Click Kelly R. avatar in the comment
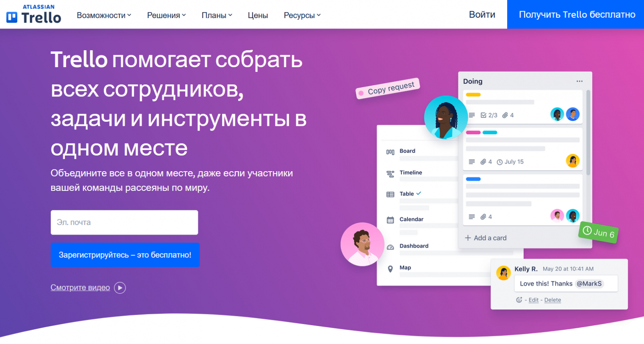 tap(504, 273)
